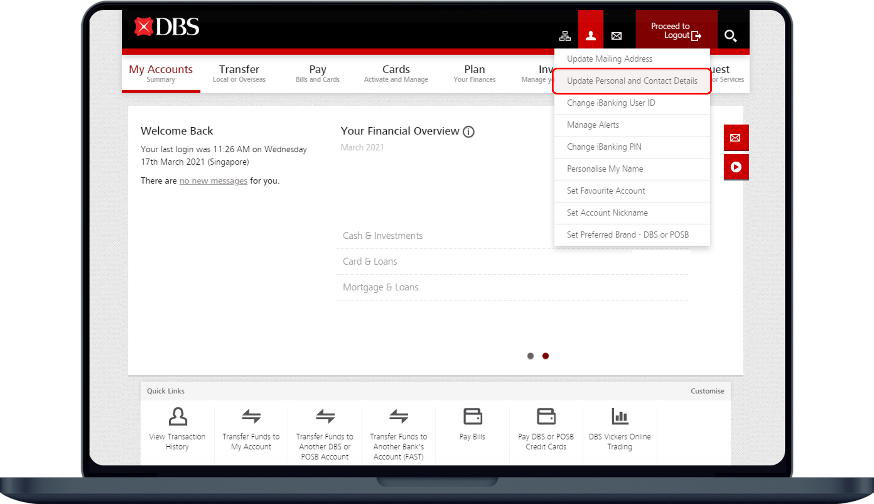Image resolution: width=874 pixels, height=504 pixels.
Task: Open Manage Alerts option
Action: pos(632,125)
